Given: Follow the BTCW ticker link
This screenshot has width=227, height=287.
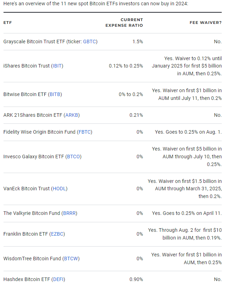Looking at the screenshot, I should pyautogui.click(x=71, y=259).
